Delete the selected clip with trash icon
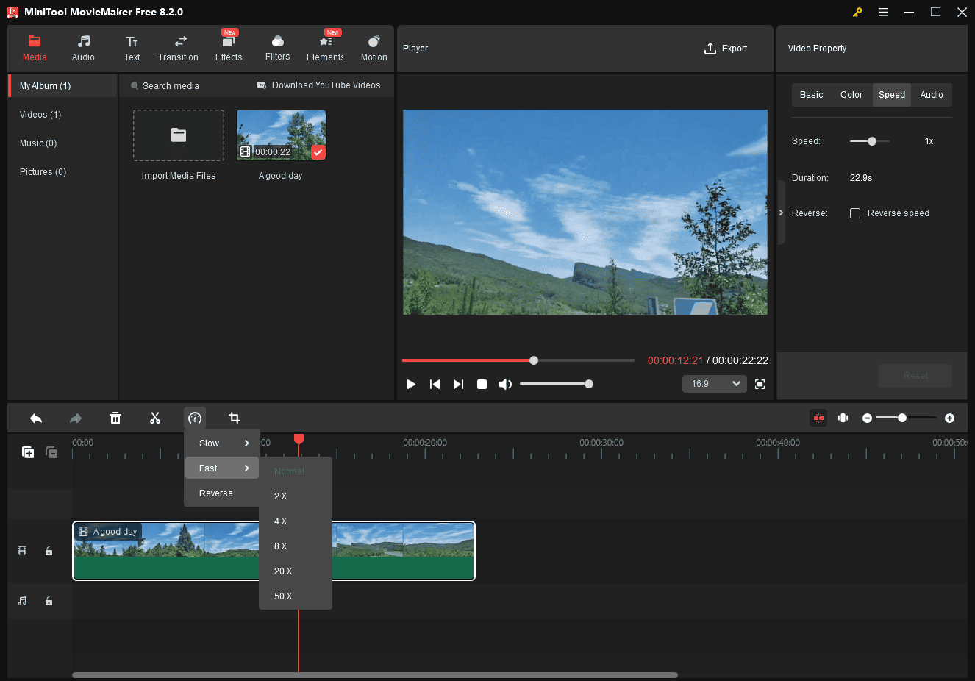 115,418
